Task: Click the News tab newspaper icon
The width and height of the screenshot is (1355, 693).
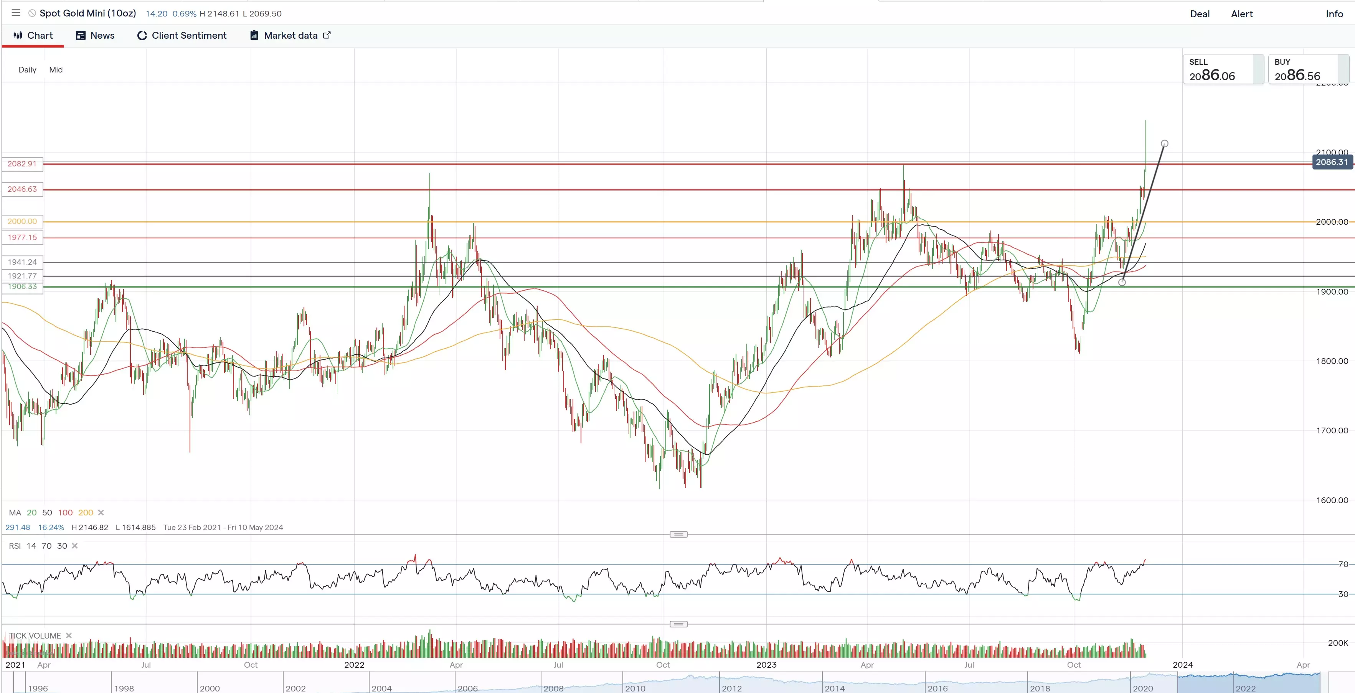Action: pyautogui.click(x=81, y=35)
